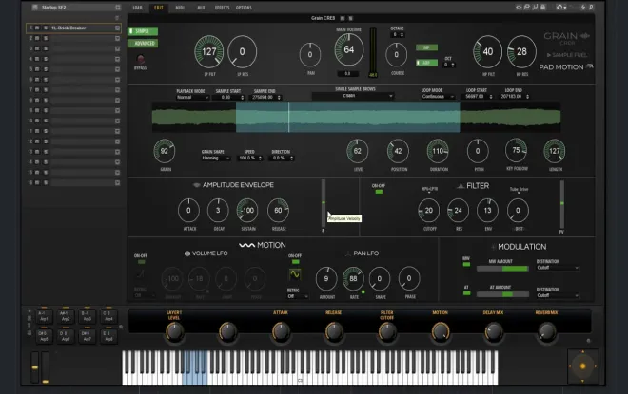
Task: Click the Simple mode button
Action: tap(143, 31)
